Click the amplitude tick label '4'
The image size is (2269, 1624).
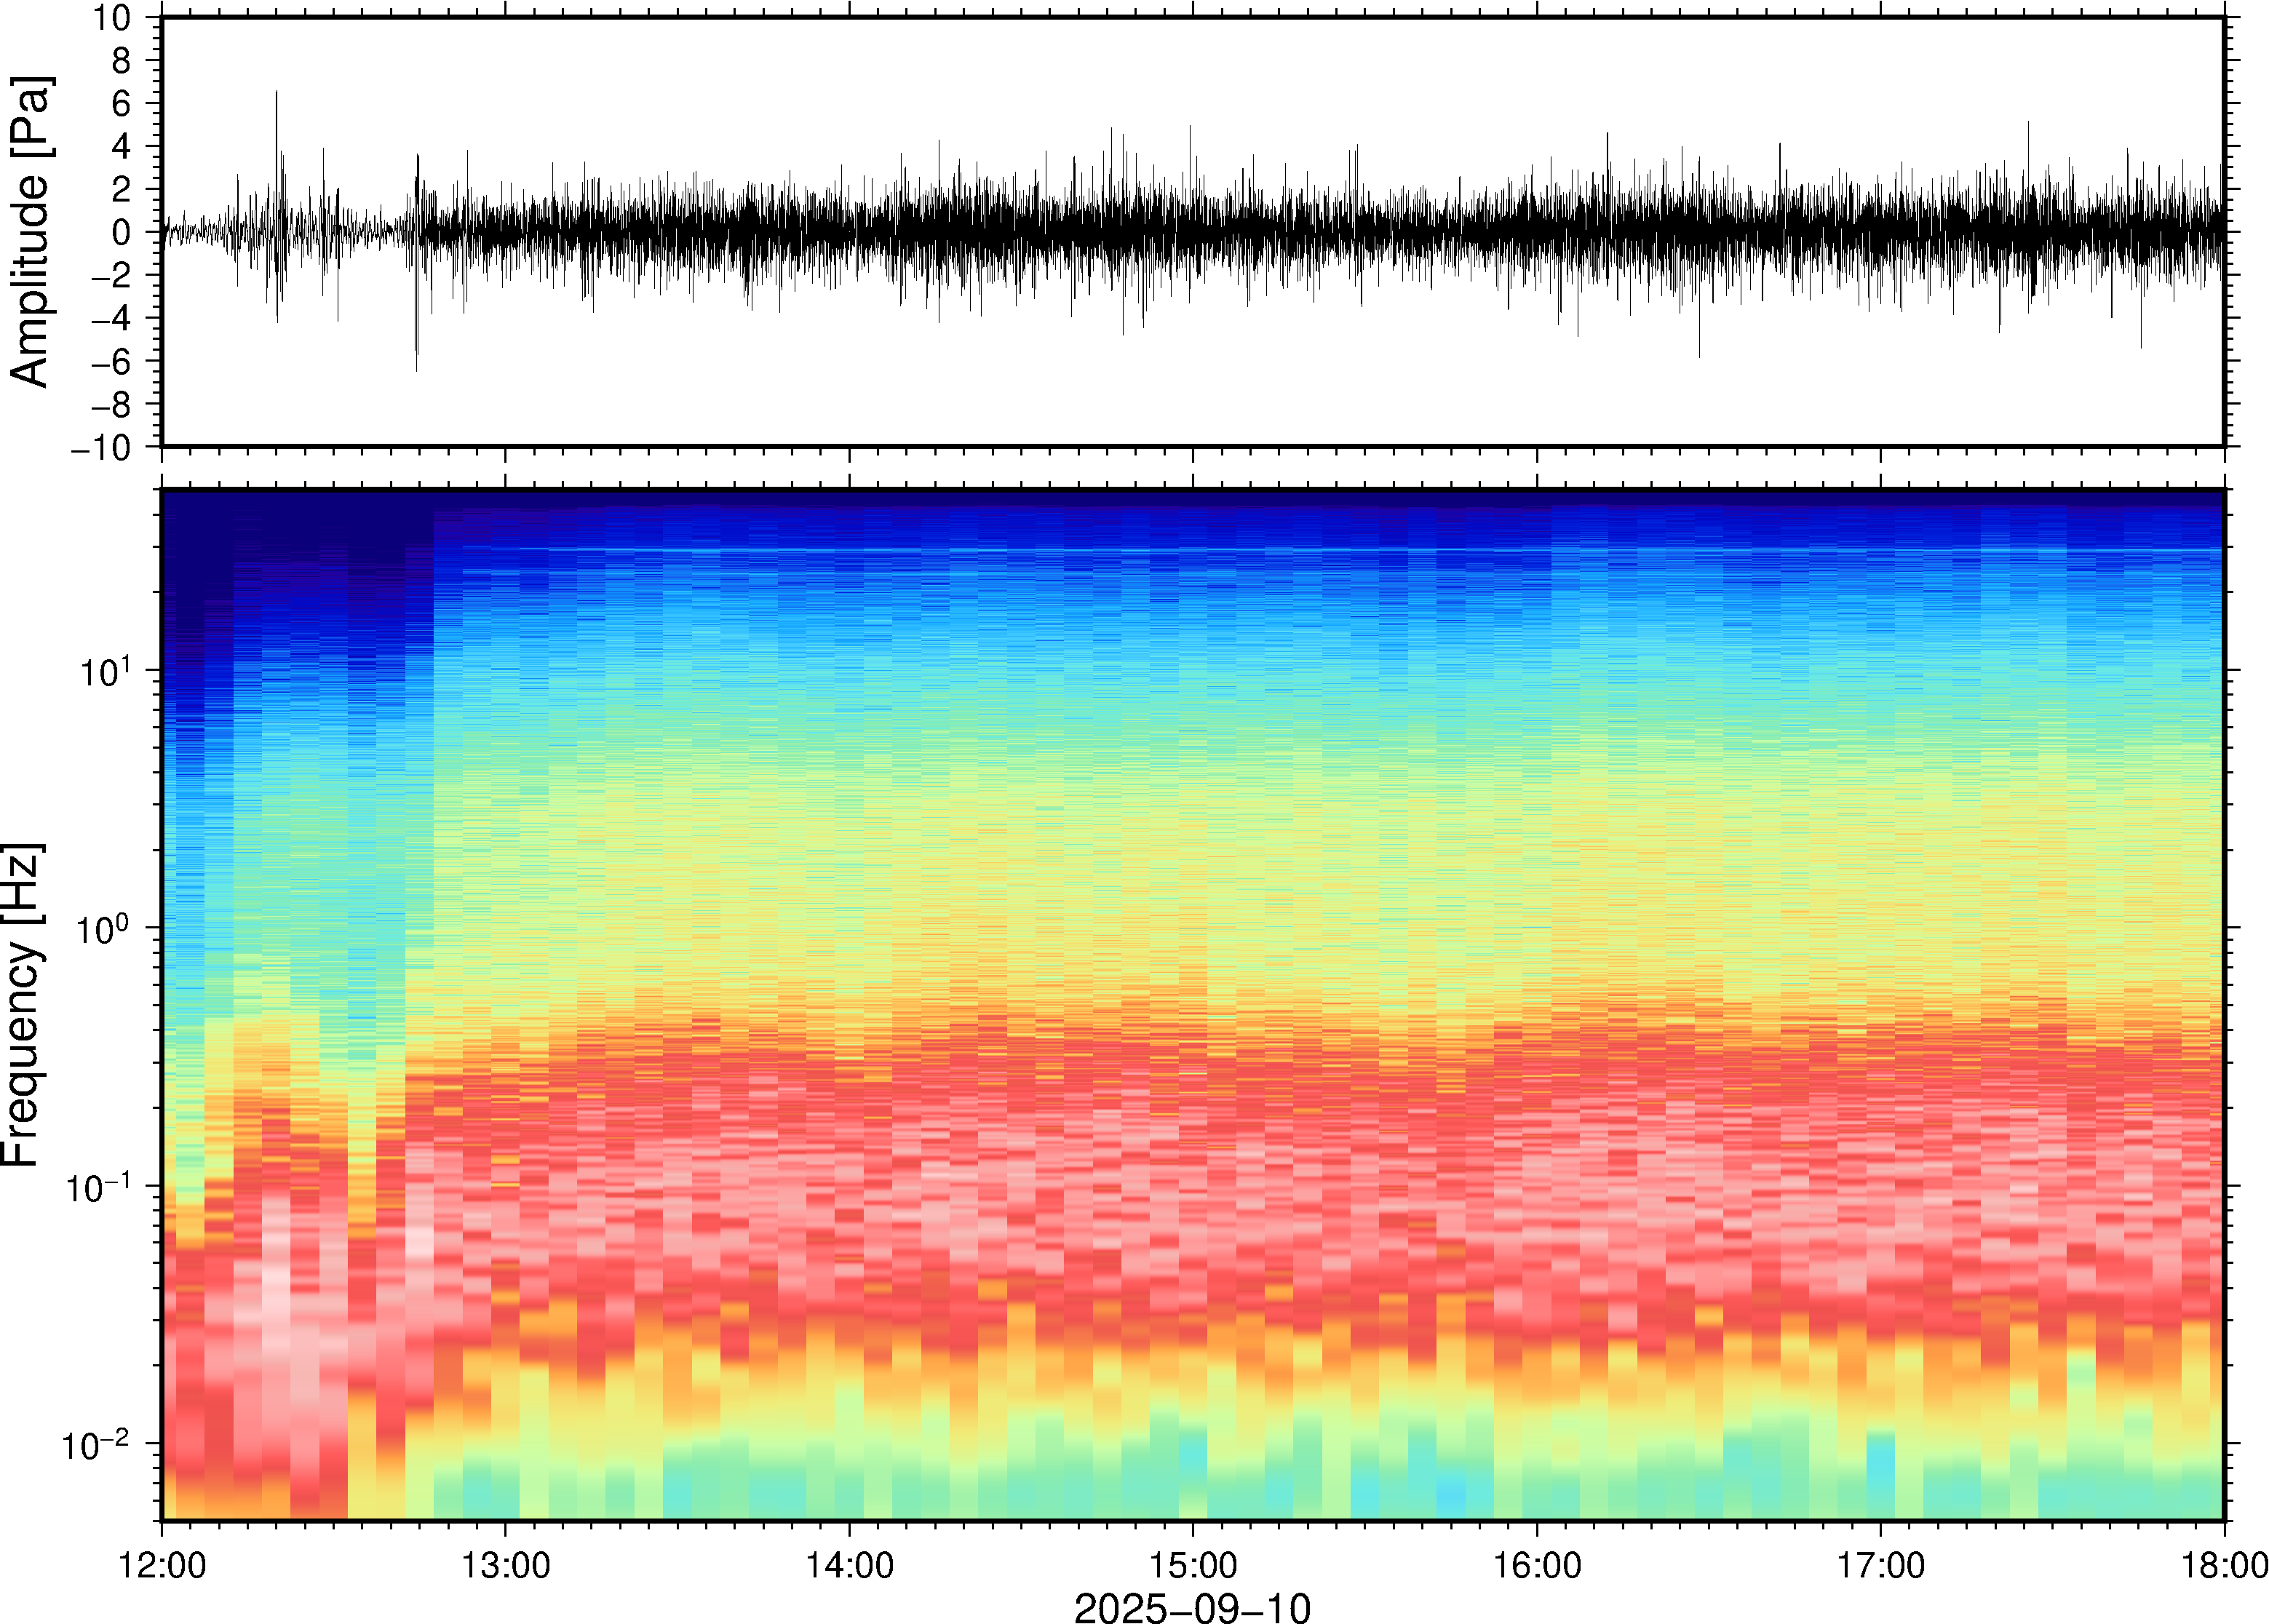[121, 147]
